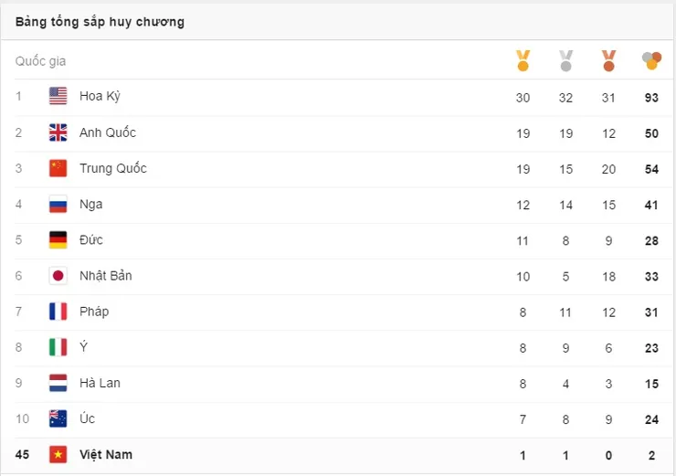Select the Trung Quốc row name

(113, 168)
